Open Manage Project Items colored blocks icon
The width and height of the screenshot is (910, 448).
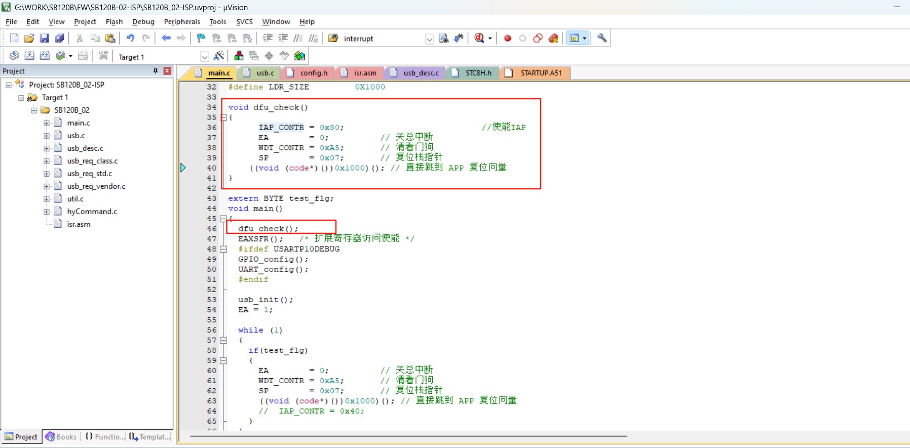click(239, 56)
